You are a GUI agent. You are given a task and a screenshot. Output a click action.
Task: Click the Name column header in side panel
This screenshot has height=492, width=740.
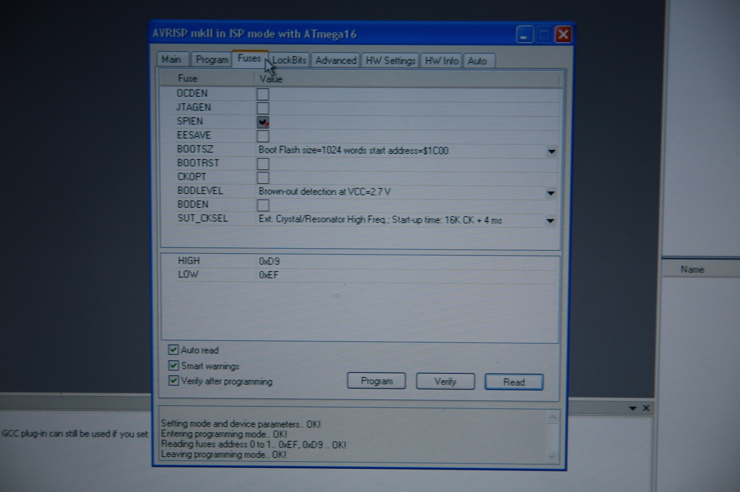(692, 269)
